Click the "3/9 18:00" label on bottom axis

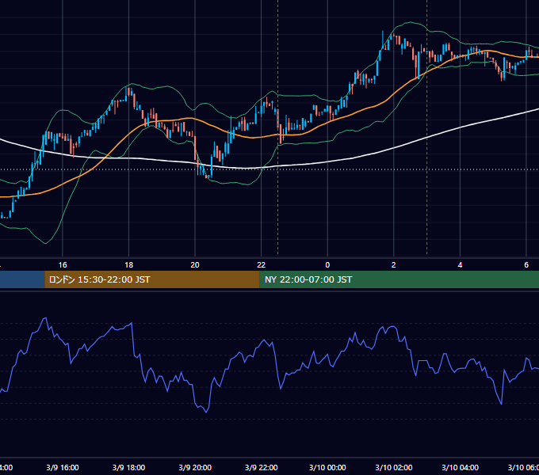(x=129, y=467)
